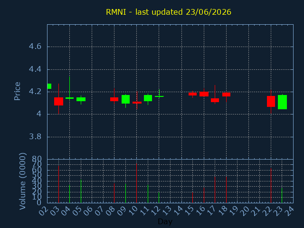This screenshot has height=228, width=304.
Task: Click the red volume bar for day 22
Action: coord(271,186)
